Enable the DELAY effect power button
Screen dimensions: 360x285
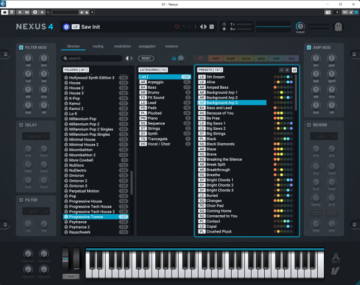coord(21,125)
